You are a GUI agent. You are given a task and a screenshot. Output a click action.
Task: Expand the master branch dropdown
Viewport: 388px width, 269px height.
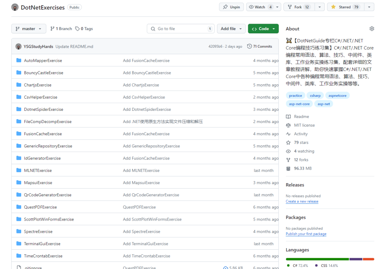pos(29,29)
